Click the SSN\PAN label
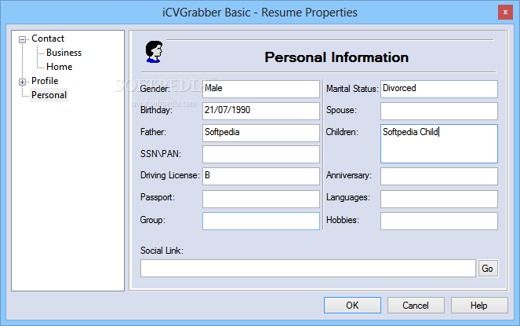The image size is (520, 326). point(161,154)
